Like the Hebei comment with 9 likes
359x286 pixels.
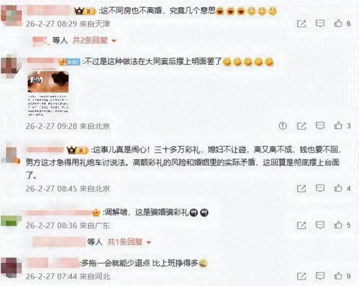[x=338, y=276]
